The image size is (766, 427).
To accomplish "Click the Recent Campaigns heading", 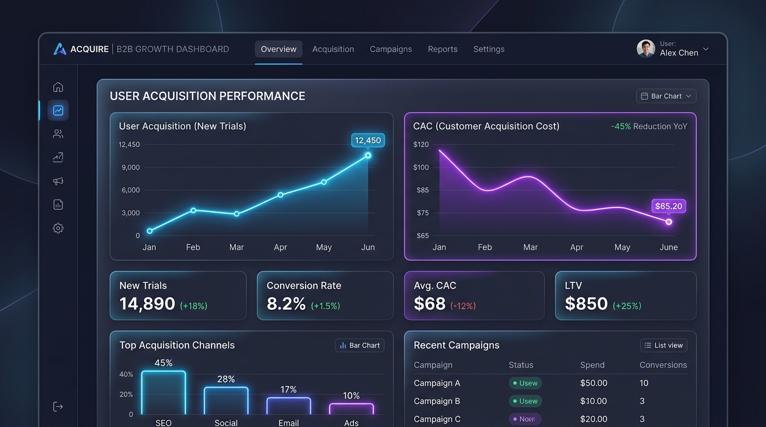I will (456, 345).
